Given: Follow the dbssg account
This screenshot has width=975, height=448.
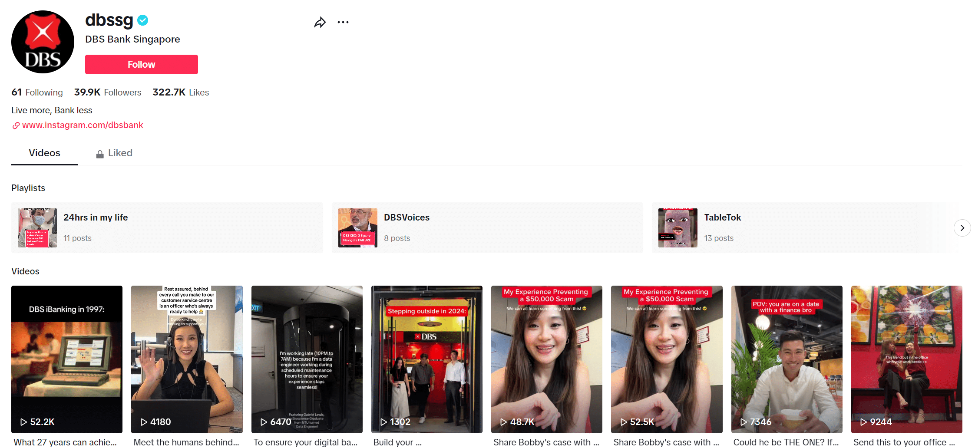Looking at the screenshot, I should [x=142, y=64].
